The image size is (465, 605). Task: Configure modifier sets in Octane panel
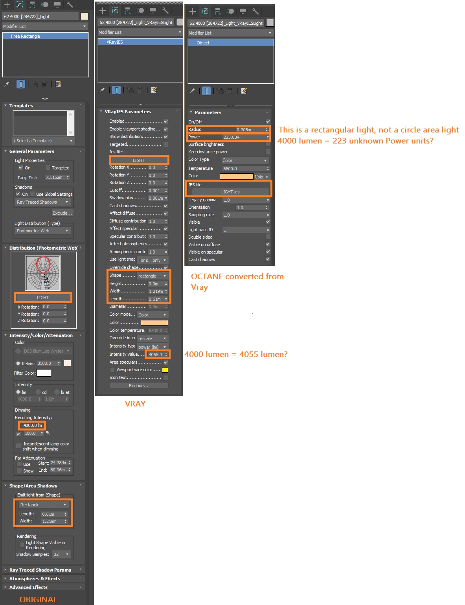(244, 91)
